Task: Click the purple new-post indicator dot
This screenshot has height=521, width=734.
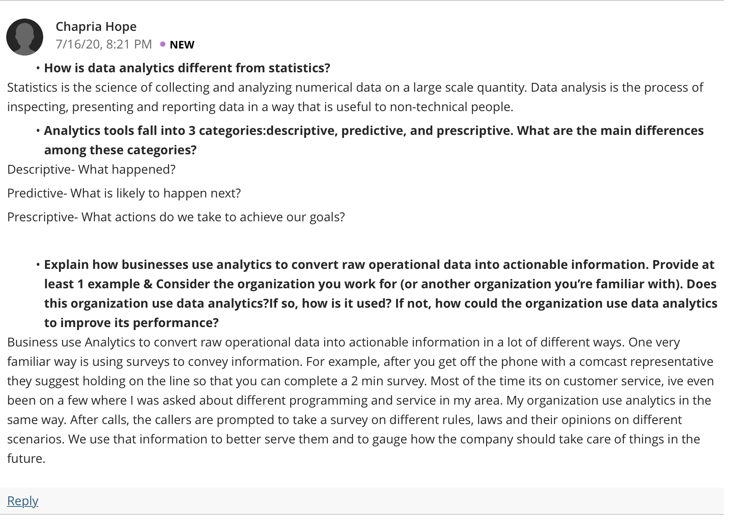Action: [x=163, y=44]
